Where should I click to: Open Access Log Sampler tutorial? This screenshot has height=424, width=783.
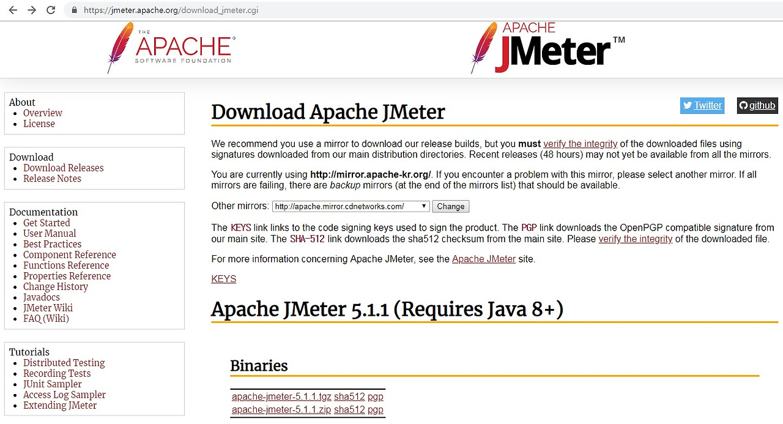point(64,395)
